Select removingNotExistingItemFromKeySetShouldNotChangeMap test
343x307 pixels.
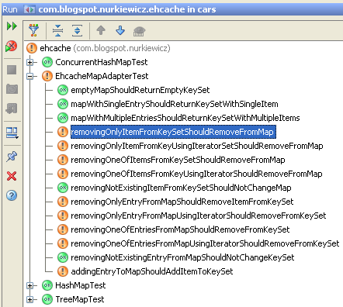tap(181, 188)
